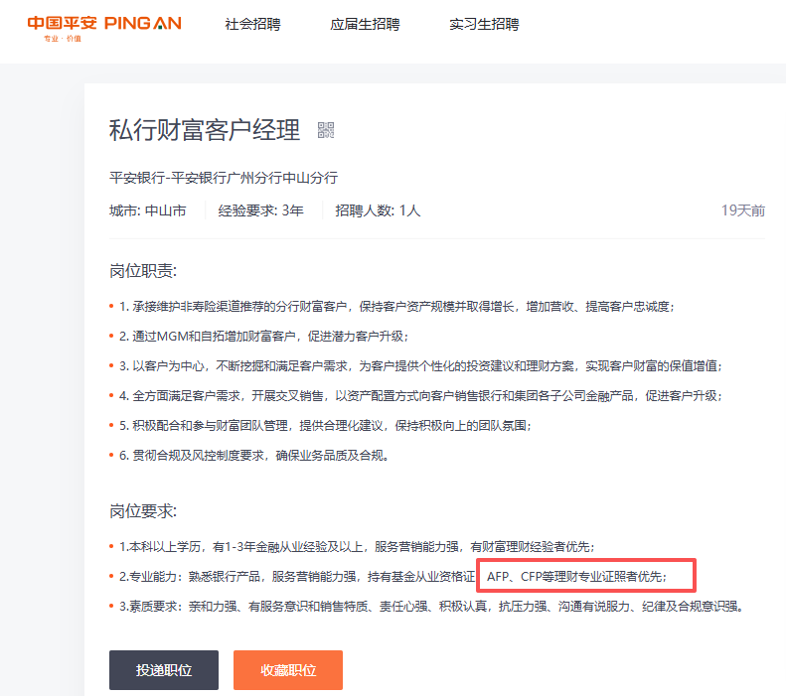Click the requirement starting 本科以上学历
Viewport: 786px width, 696px height.
coord(356,546)
